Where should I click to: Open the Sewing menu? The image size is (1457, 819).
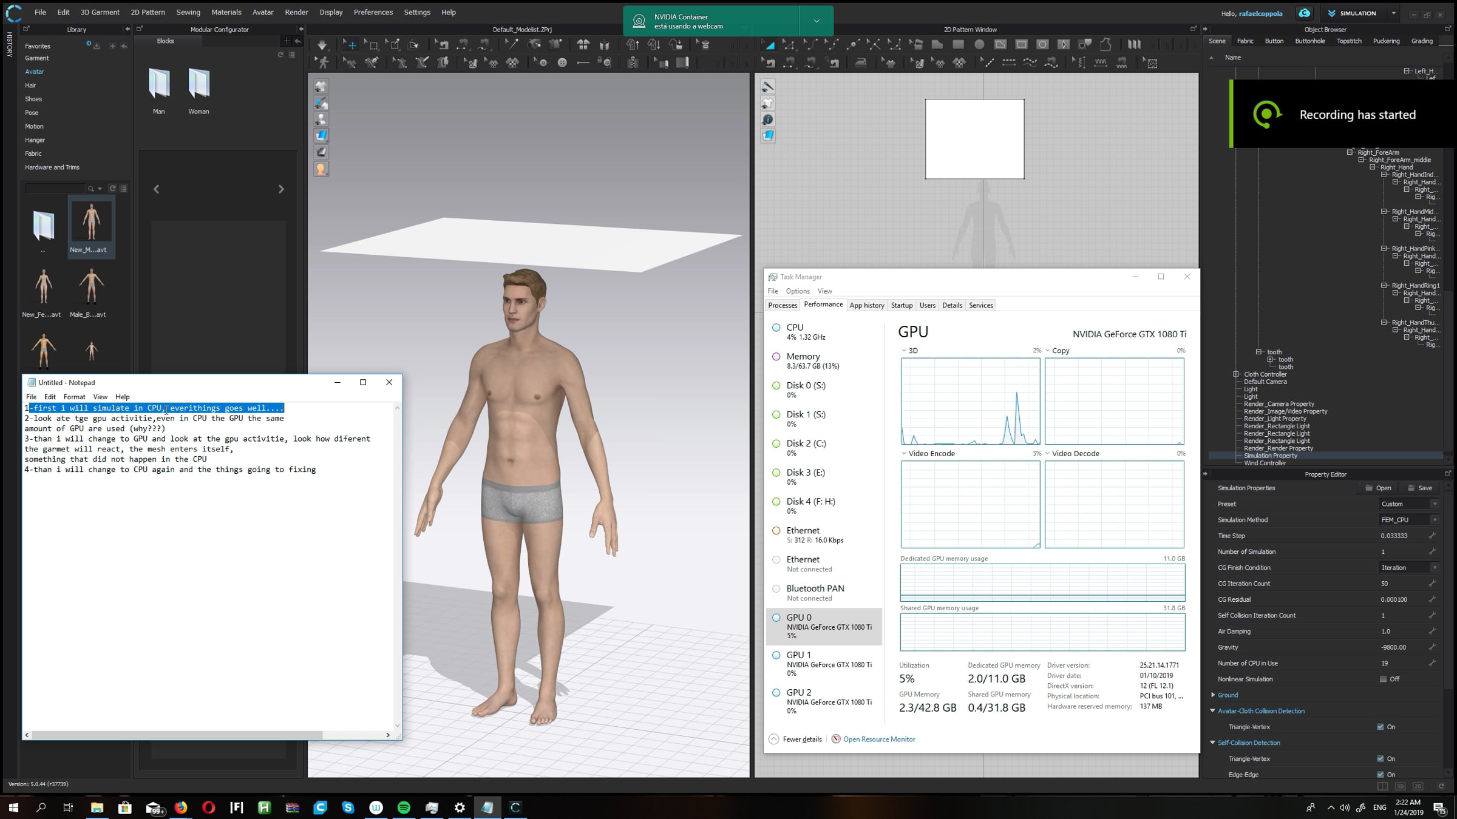coord(188,12)
